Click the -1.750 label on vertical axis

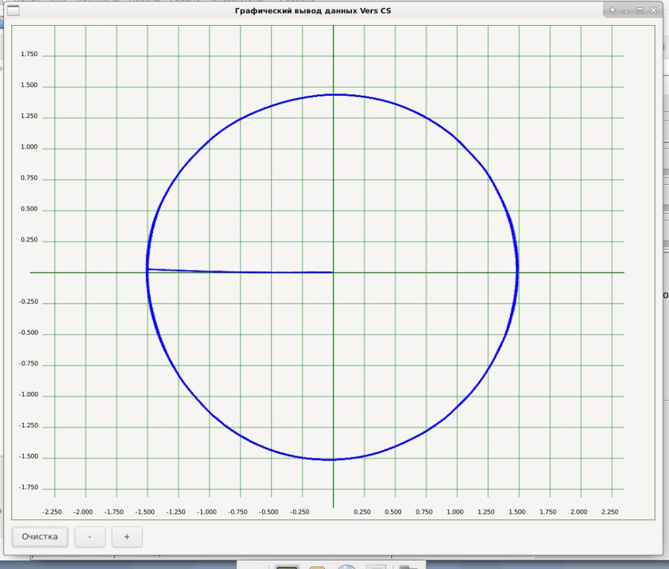pyautogui.click(x=28, y=488)
